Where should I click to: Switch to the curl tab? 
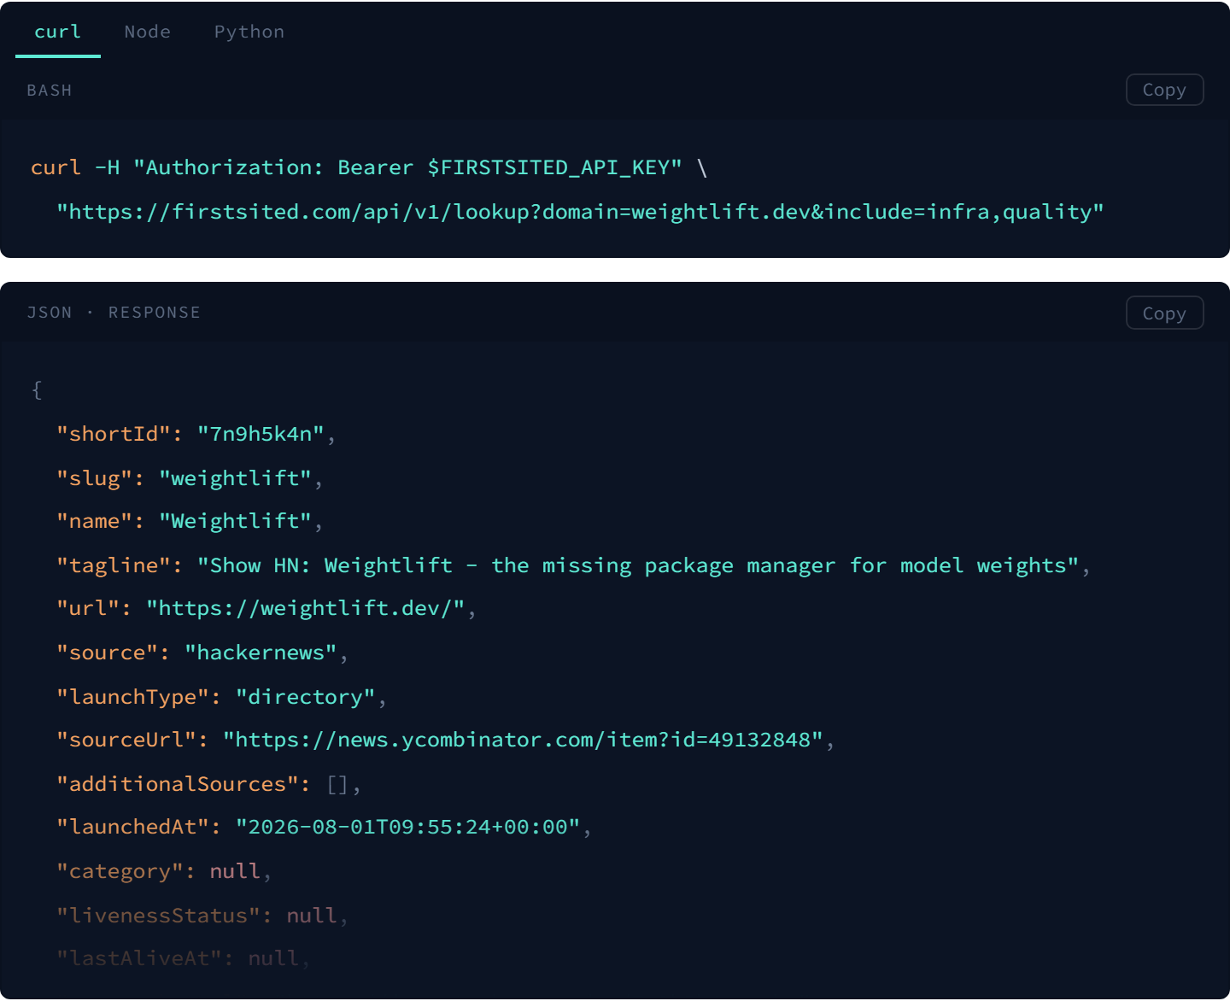(x=58, y=32)
